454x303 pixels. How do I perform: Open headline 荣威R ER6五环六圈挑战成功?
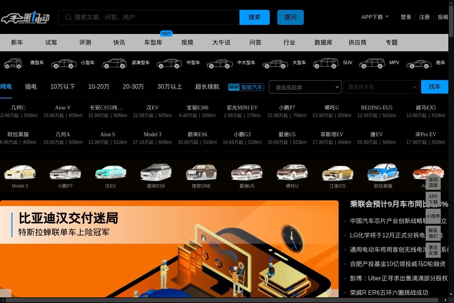pyautogui.click(x=389, y=293)
